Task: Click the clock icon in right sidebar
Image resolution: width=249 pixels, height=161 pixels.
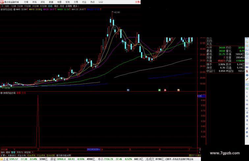Action: tap(247, 54)
